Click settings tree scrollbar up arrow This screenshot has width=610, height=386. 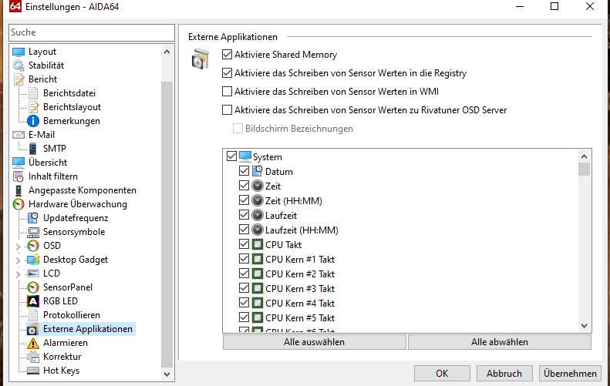pos(167,52)
